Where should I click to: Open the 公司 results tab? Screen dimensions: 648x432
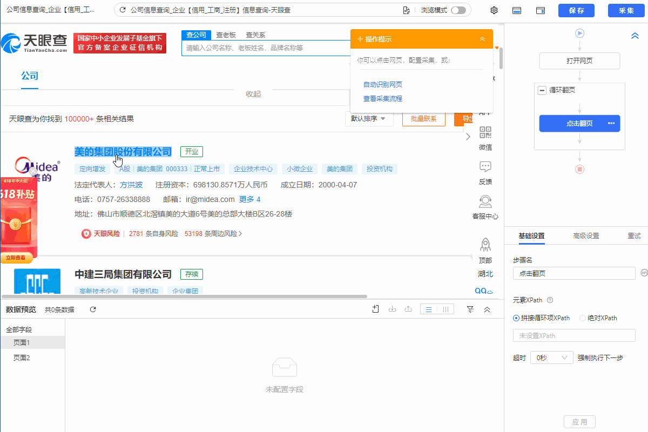click(x=30, y=76)
